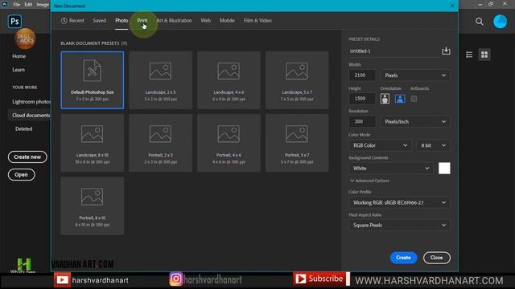Open the Pixels/Inch resolution units dropdown
Viewport: 515px width, 289px height.
(415, 121)
